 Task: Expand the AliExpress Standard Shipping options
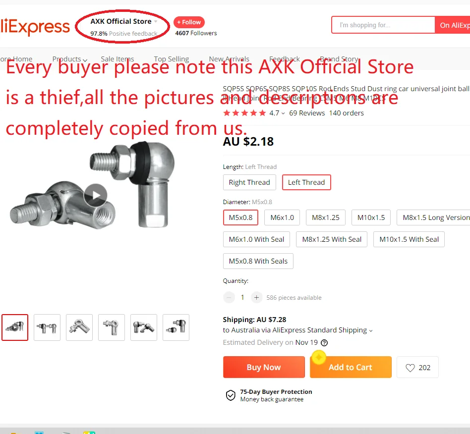(x=371, y=330)
